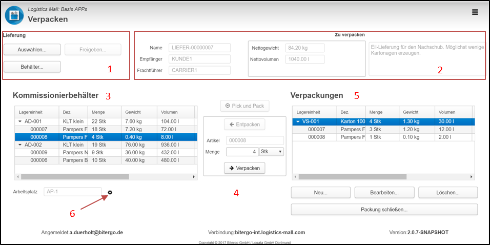The image size is (490, 245).
Task: Open the hamburger menu icon
Action: [x=475, y=12]
